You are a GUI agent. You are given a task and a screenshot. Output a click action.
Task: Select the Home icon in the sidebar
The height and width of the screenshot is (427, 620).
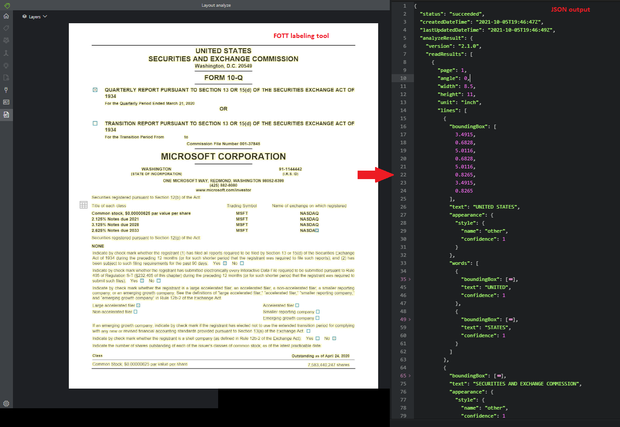click(6, 16)
